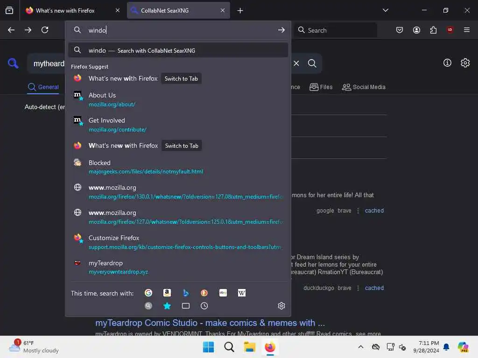The image size is (478, 358).
Task: Open the weather widget 61°F Mostly cloudy
Action: [34, 347]
